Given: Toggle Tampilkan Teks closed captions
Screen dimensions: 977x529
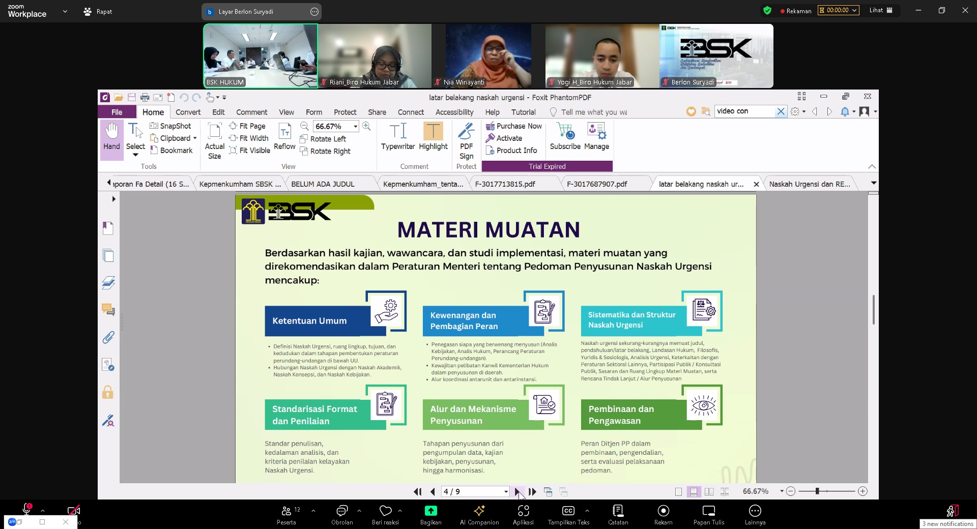Looking at the screenshot, I should click(x=568, y=514).
